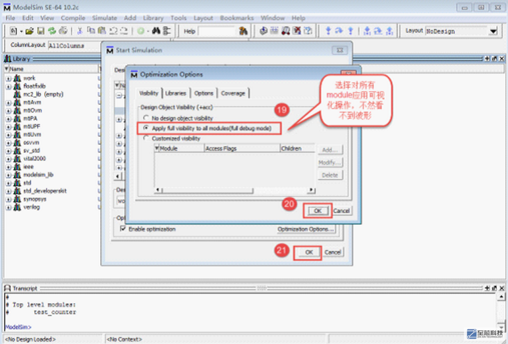Expand the synopsys library node
508x344 pixels.
9,199
